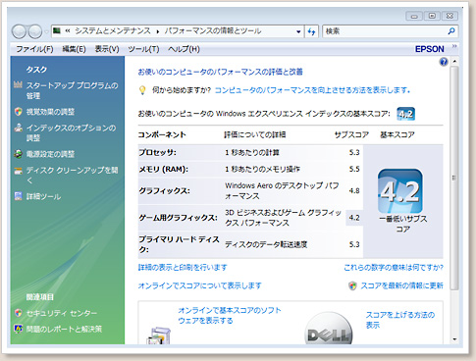Image resolution: width=476 pixels, height=361 pixels.
Task: Click the 4.2 gaming graphics subscore value
Action: tap(354, 218)
